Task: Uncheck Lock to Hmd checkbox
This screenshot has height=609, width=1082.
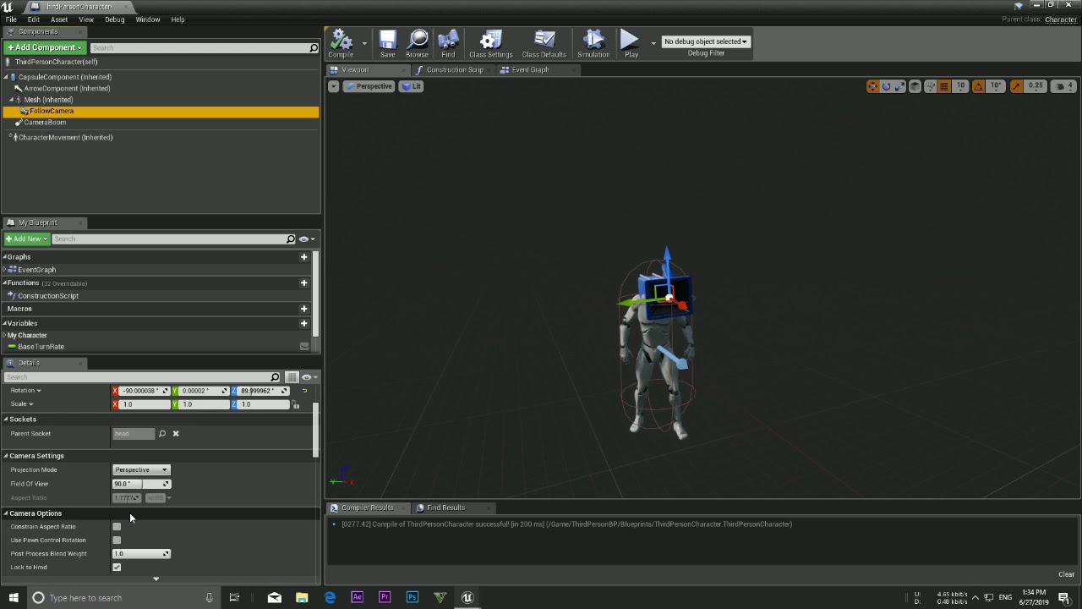Action: pos(117,568)
